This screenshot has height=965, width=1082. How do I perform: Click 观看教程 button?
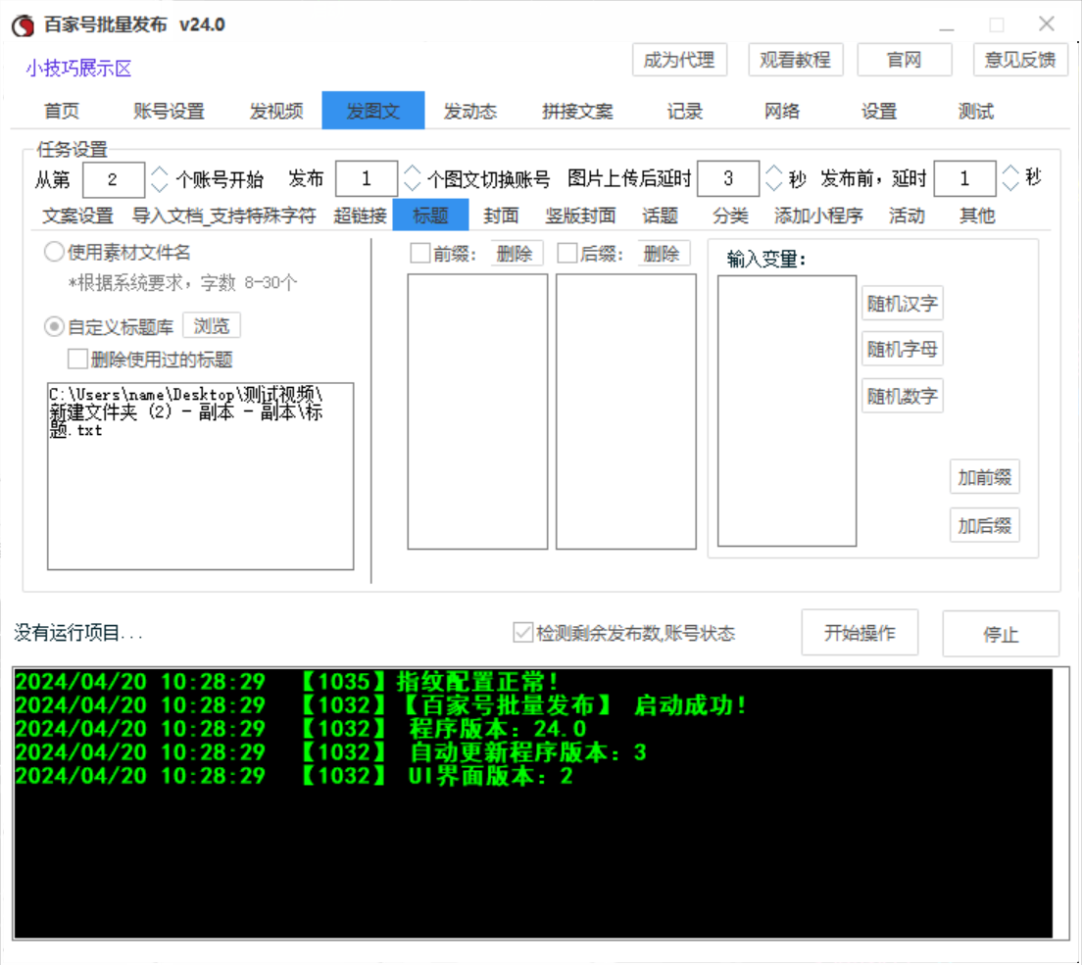795,60
